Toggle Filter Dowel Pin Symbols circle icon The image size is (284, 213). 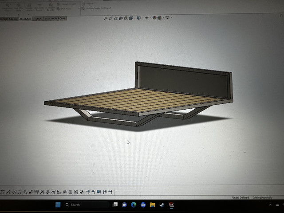pos(82,192)
